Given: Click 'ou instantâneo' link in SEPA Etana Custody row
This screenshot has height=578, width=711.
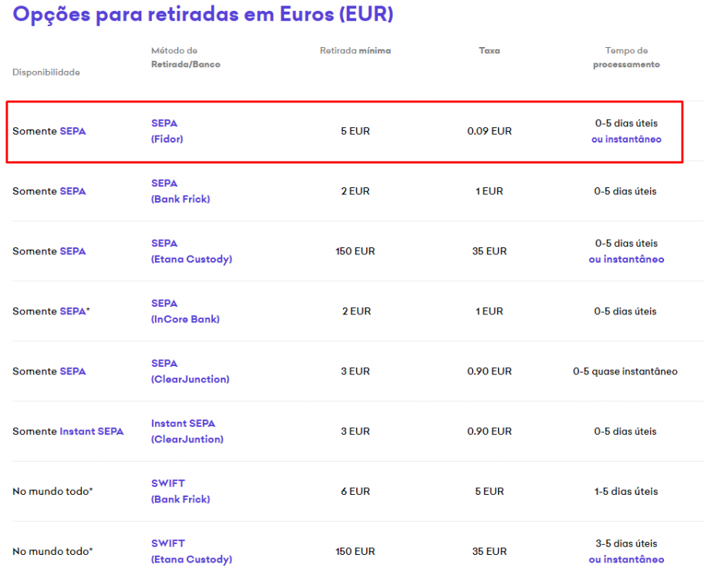Looking at the screenshot, I should pyautogui.click(x=626, y=259).
